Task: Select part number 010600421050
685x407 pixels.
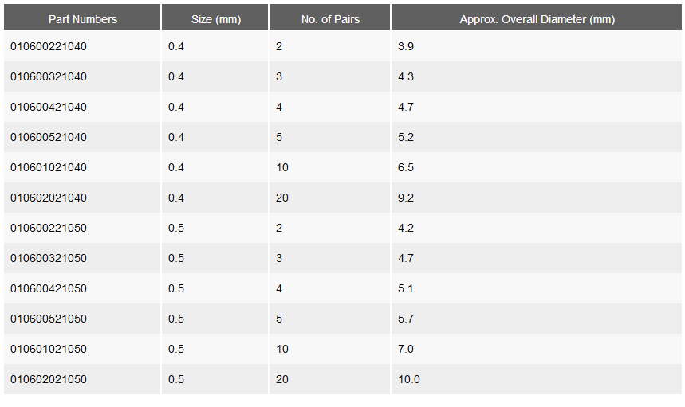Action: pos(49,288)
